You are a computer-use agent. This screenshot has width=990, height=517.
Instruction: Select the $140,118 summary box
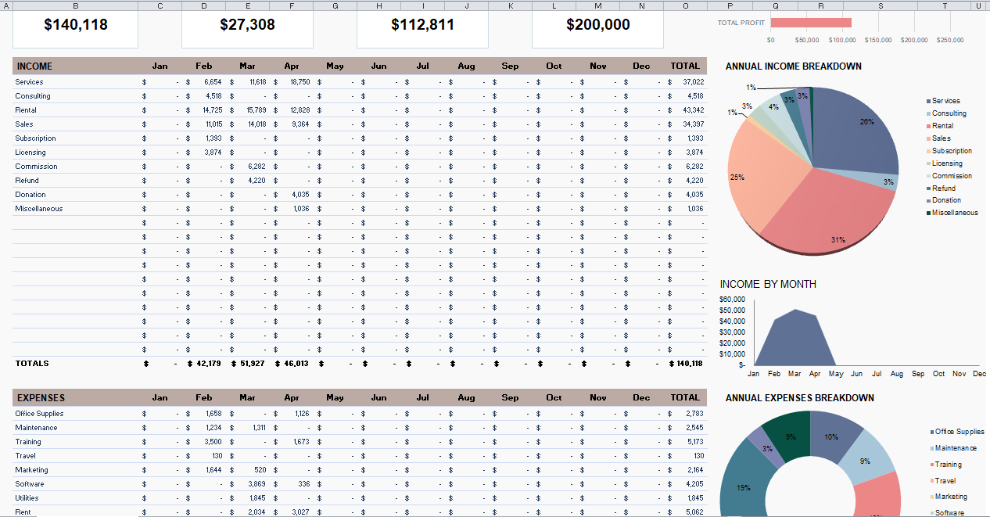click(76, 25)
